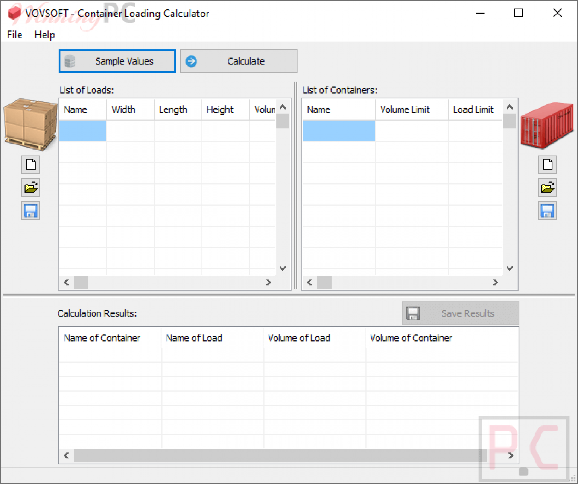Click loads list scroll-down arrow
578x484 pixels.
pyautogui.click(x=283, y=268)
